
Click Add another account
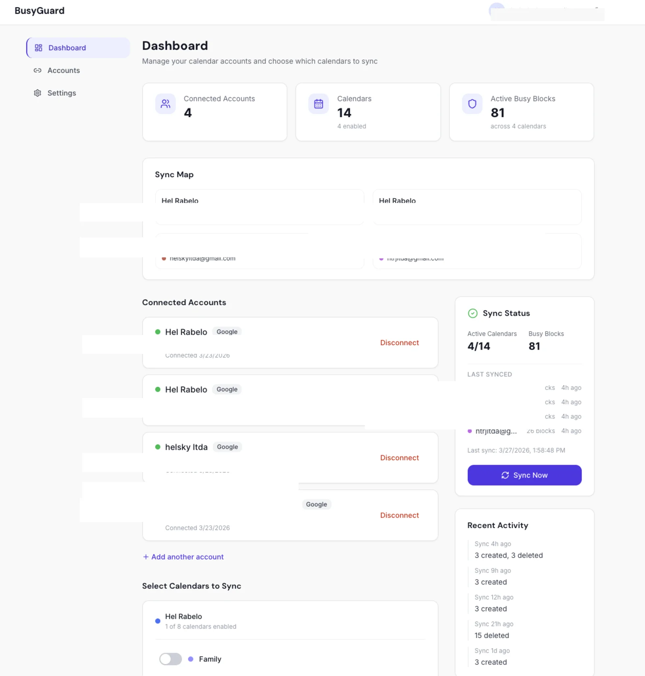click(x=183, y=557)
